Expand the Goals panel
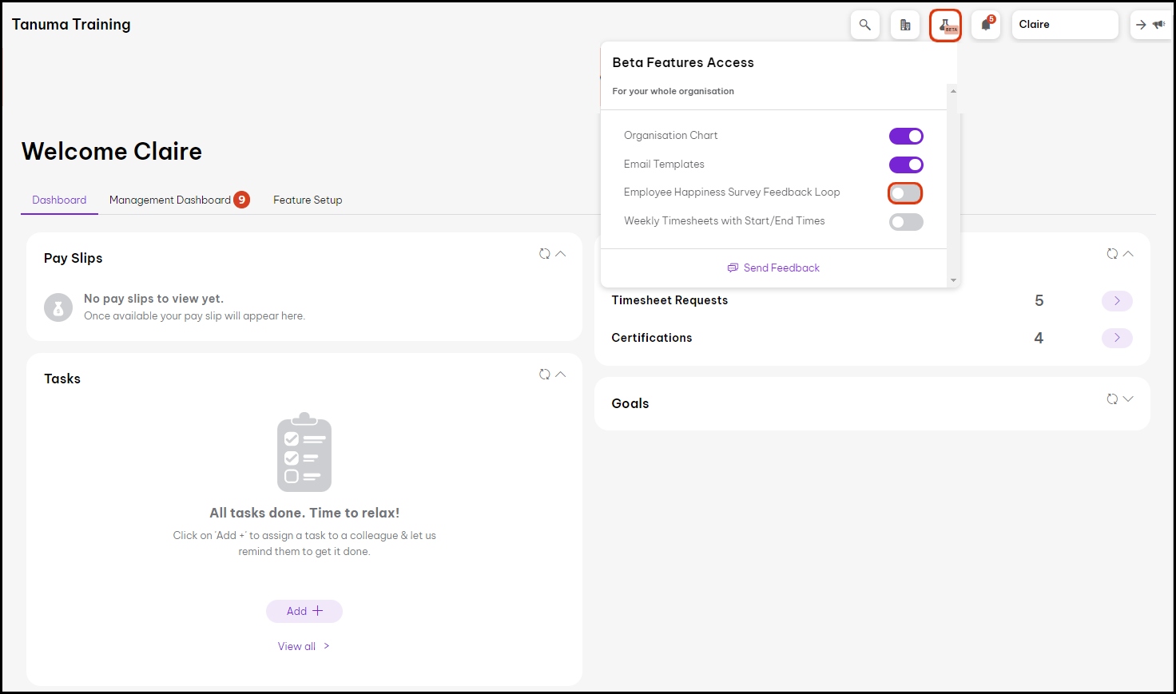Image resolution: width=1176 pixels, height=694 pixels. [1128, 399]
